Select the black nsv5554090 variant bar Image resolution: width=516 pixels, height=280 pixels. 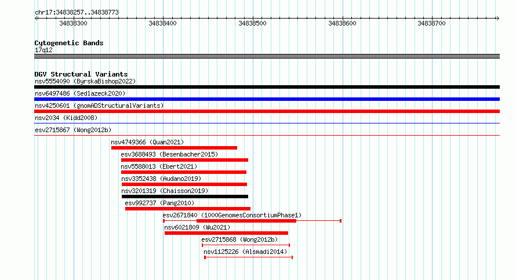267,87
